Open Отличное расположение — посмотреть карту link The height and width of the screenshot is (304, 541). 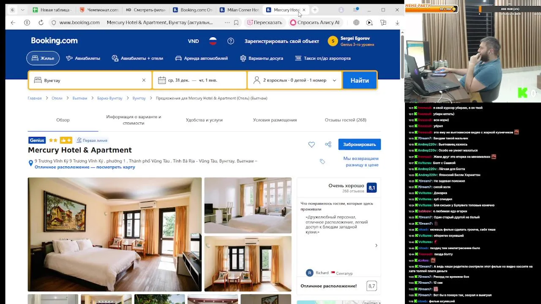click(x=85, y=167)
